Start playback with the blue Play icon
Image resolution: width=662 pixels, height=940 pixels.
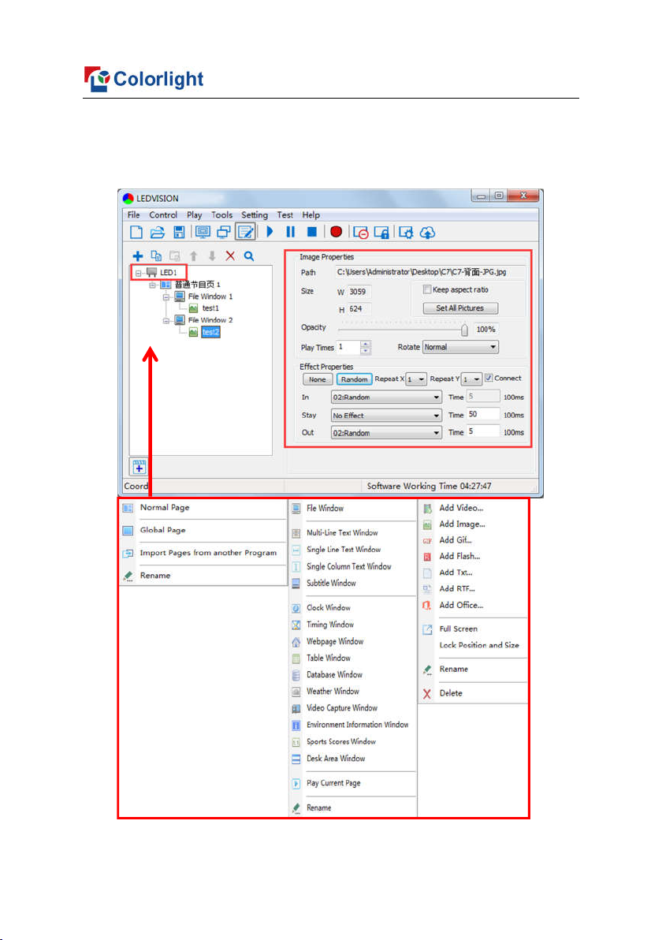click(x=270, y=231)
